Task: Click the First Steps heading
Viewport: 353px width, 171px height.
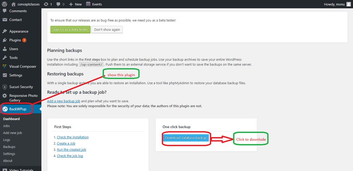Action: click(63, 127)
